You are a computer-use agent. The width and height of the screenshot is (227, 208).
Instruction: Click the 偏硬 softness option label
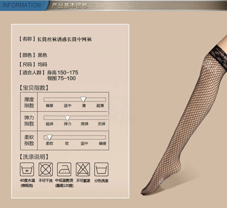[x=103, y=144]
